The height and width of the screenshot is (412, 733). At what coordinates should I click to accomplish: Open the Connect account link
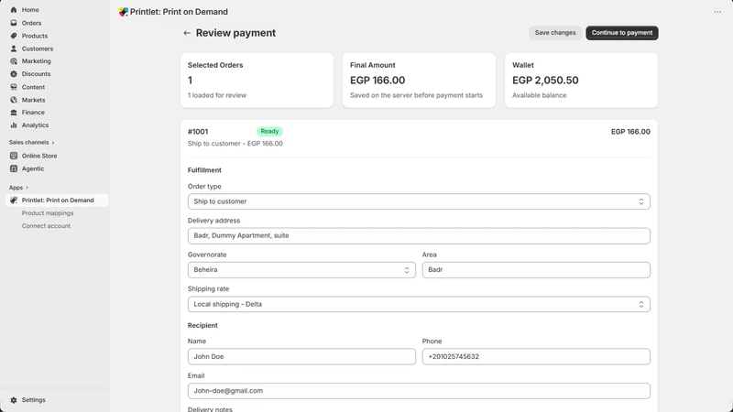click(46, 226)
